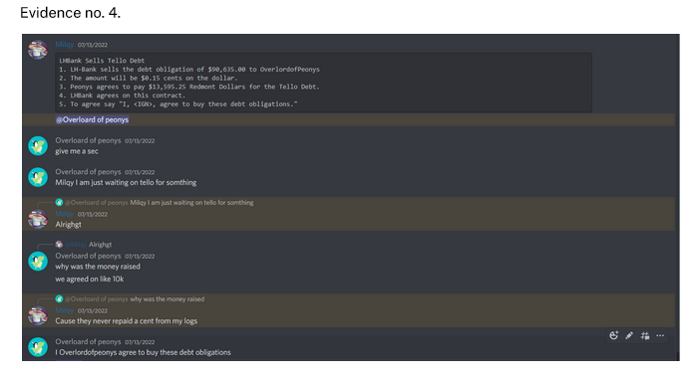Click the 07/13/2022 timestamp beside the top Milqy name
This screenshot has width=694, height=378.
[x=93, y=45]
